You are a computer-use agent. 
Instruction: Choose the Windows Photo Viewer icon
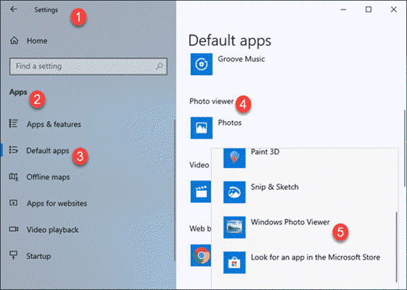[234, 228]
